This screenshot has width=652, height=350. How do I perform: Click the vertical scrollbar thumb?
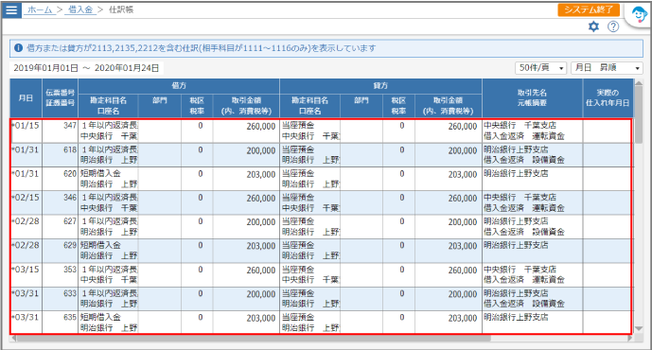click(639, 115)
